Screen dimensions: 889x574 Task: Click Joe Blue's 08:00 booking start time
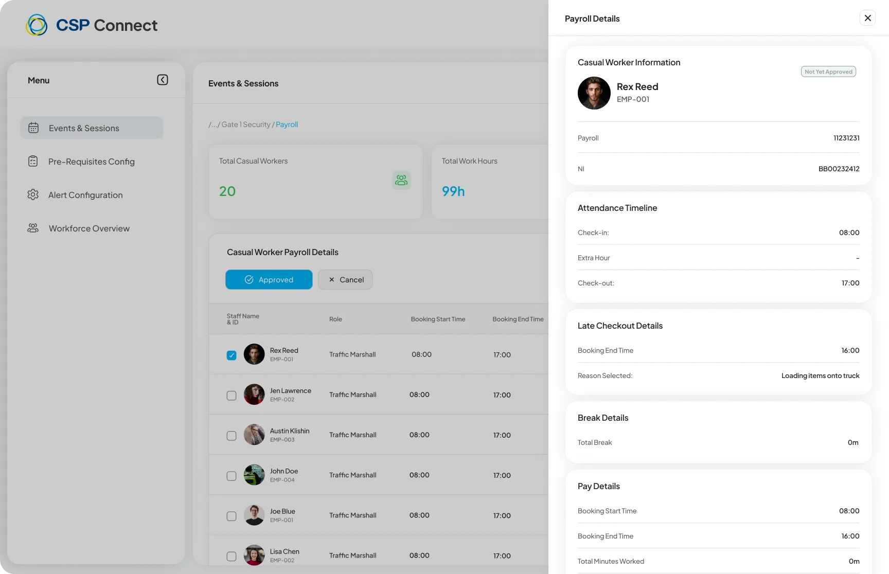tap(419, 515)
